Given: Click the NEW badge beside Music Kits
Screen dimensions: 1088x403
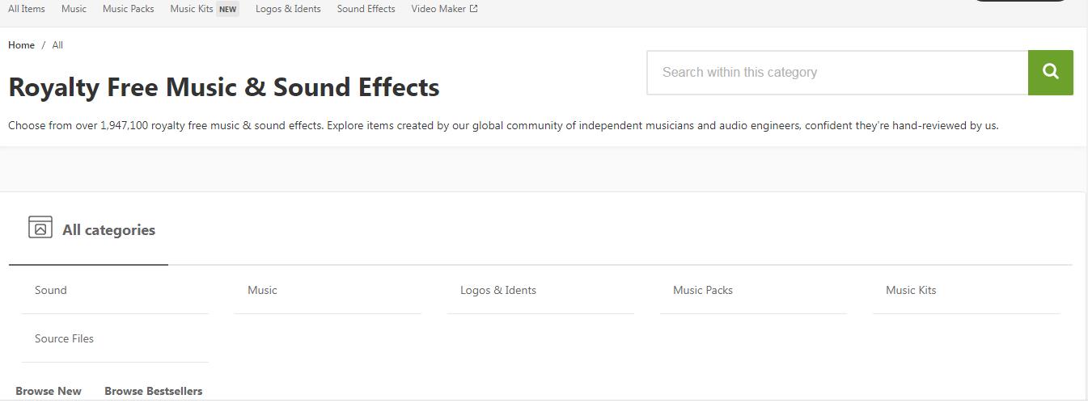Looking at the screenshot, I should (228, 10).
